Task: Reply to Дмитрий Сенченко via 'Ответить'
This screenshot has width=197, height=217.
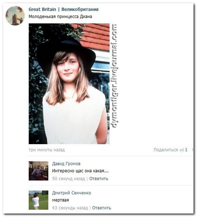Action: 101,208
